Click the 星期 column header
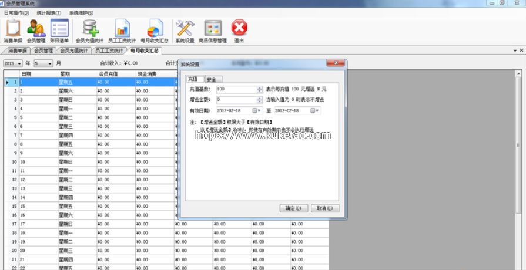 click(x=78, y=74)
